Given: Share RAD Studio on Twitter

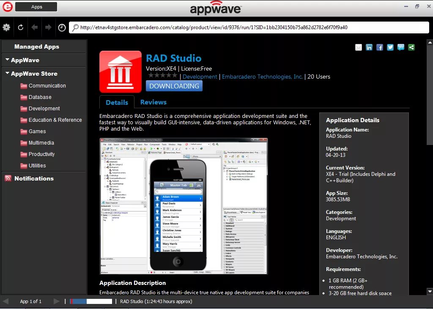Looking at the screenshot, I should point(390,47).
